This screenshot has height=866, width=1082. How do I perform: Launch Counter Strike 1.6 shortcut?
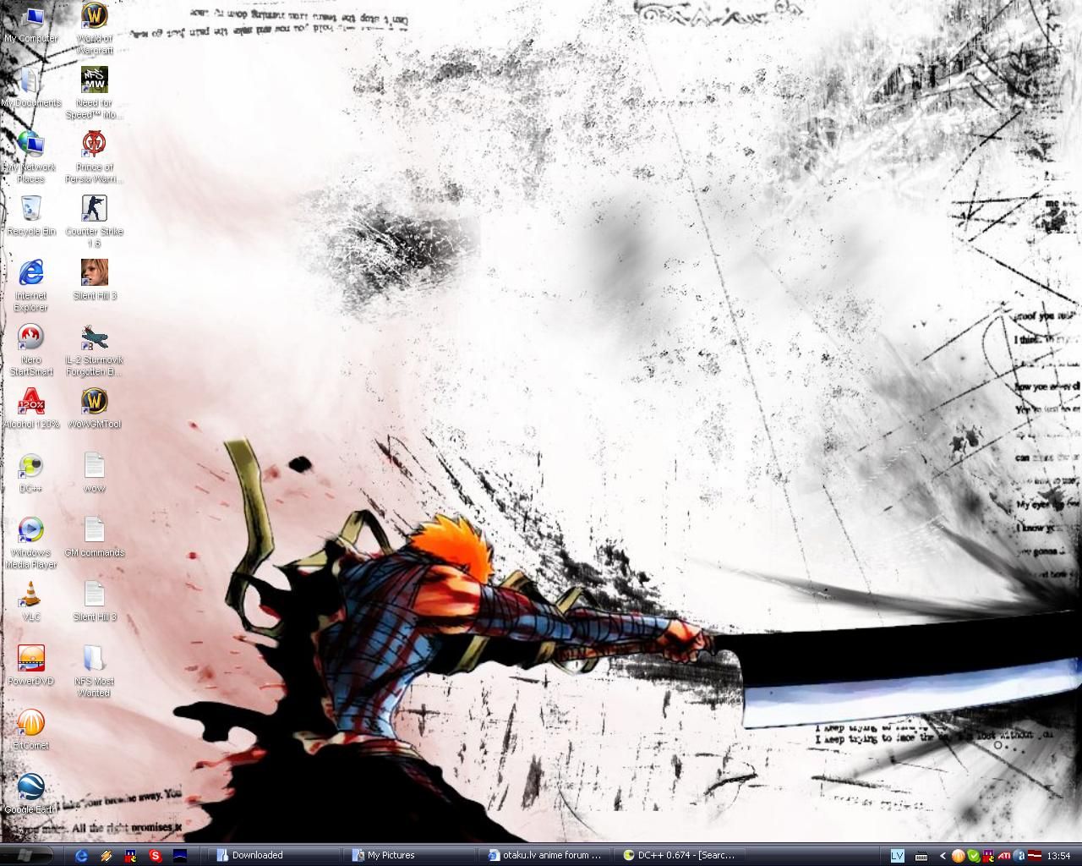point(95,222)
